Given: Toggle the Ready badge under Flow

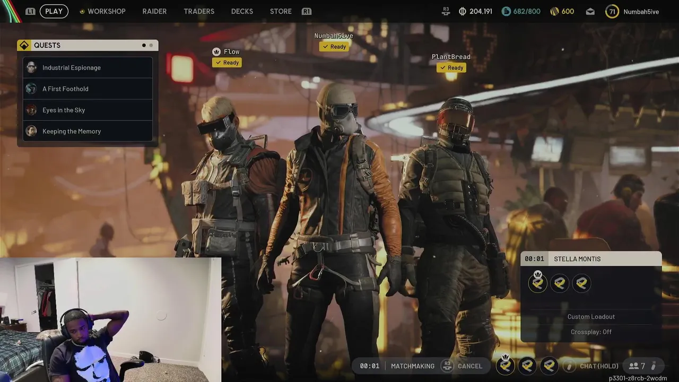Looking at the screenshot, I should coord(227,63).
